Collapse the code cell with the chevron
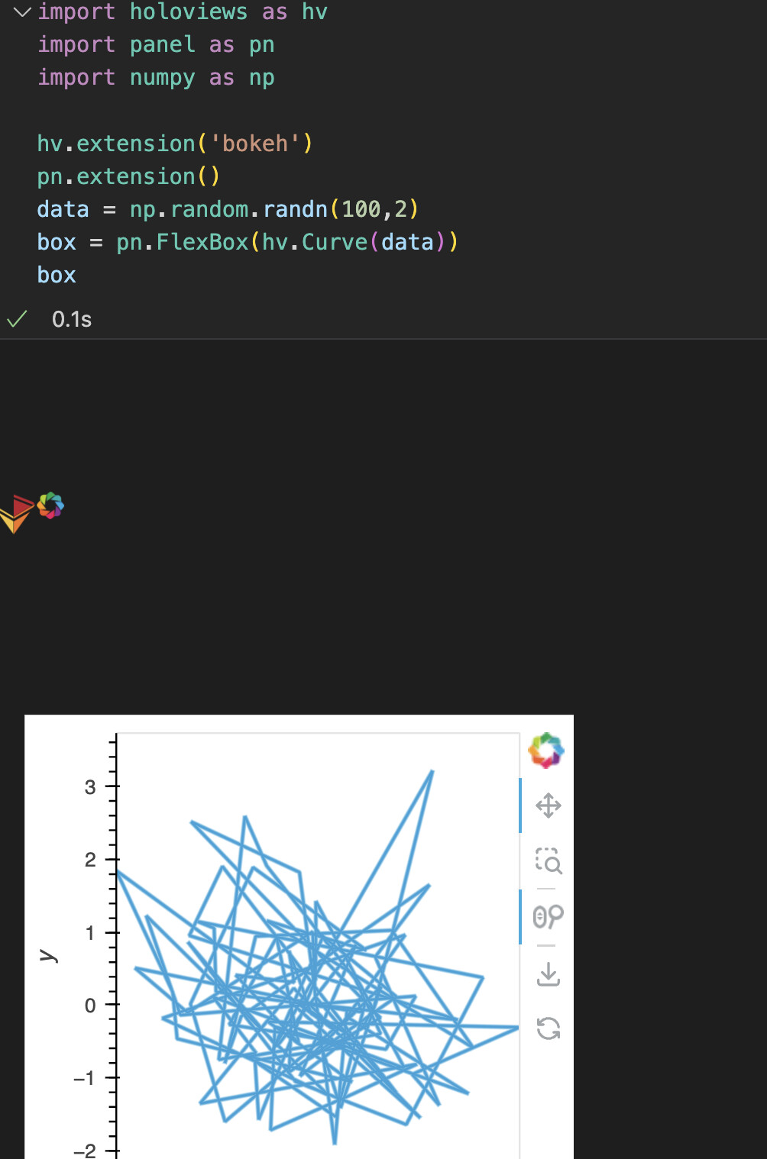Viewport: 767px width, 1159px height. tap(22, 12)
